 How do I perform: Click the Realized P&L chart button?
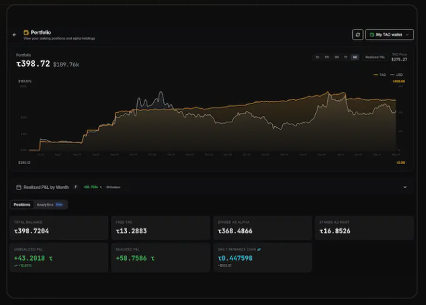tap(375, 57)
